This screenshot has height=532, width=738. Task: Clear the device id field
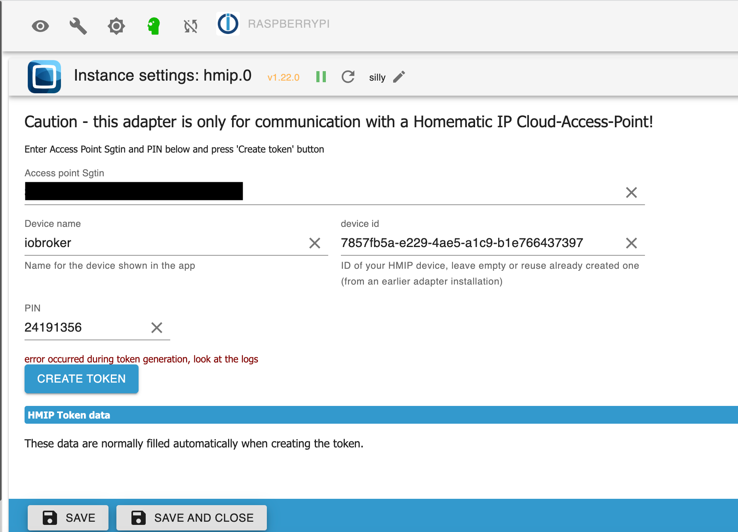[631, 243]
